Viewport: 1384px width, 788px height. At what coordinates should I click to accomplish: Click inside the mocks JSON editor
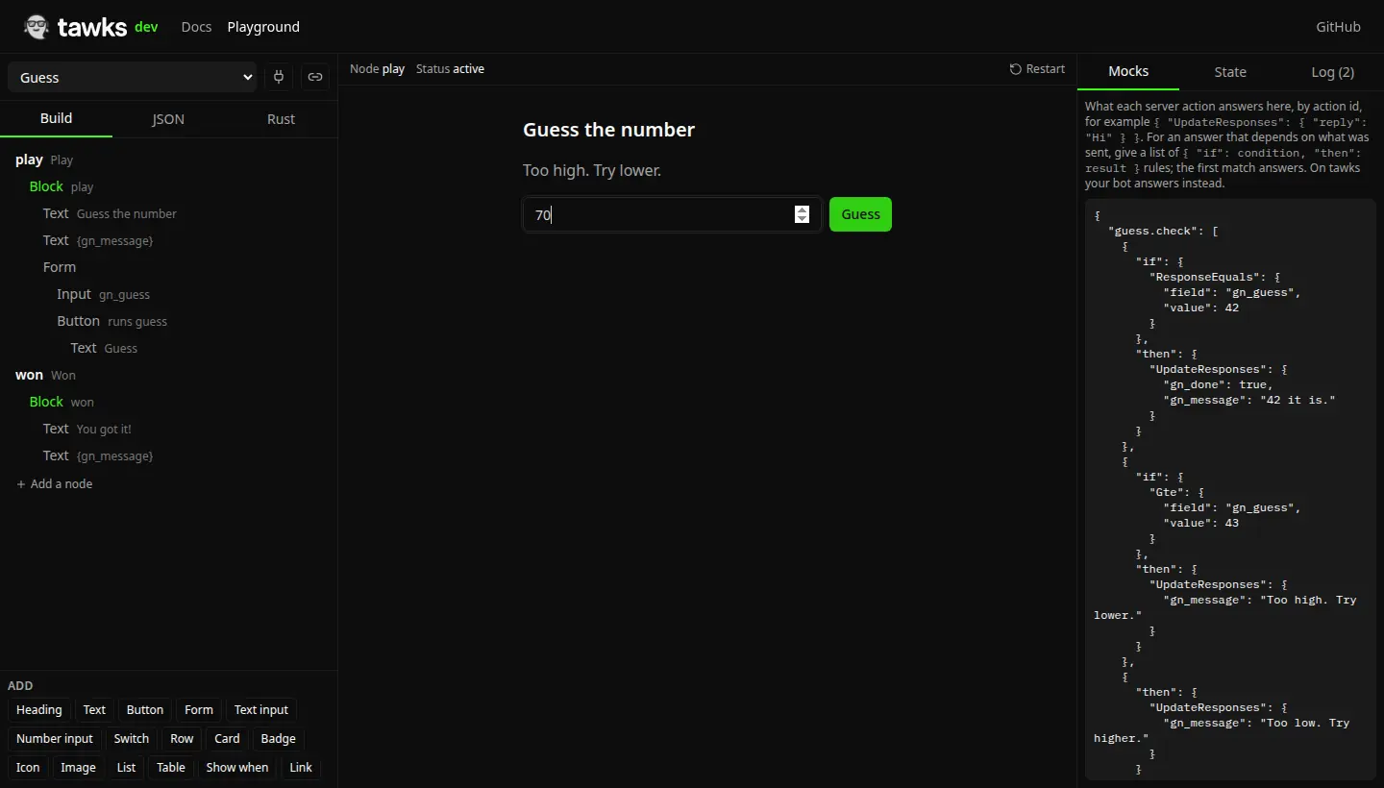(1230, 489)
